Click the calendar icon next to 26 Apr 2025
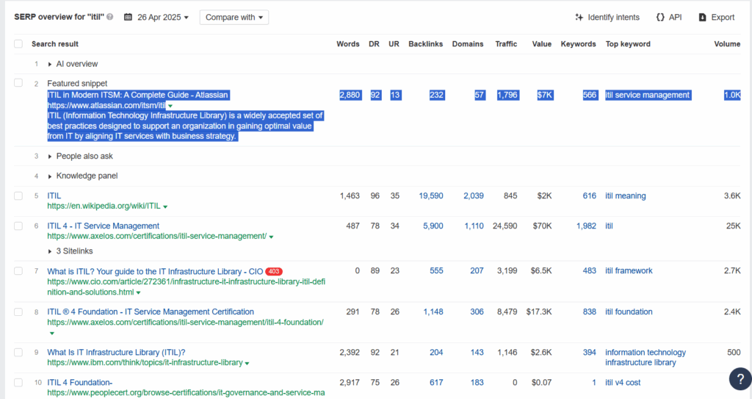 pos(128,18)
